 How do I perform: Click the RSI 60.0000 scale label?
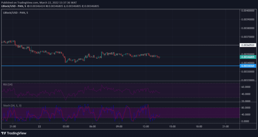point(246,87)
